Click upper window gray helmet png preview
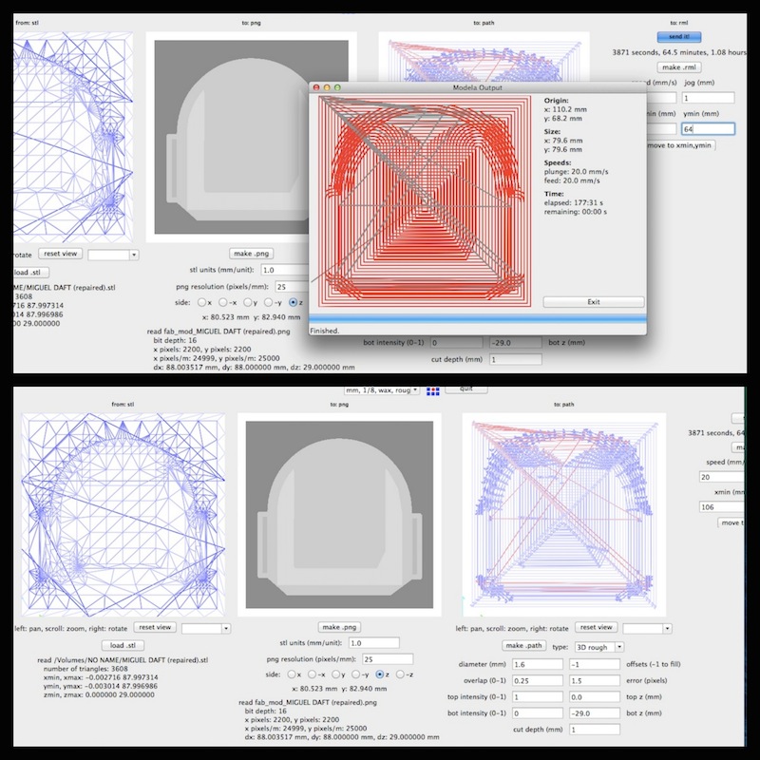 point(232,137)
